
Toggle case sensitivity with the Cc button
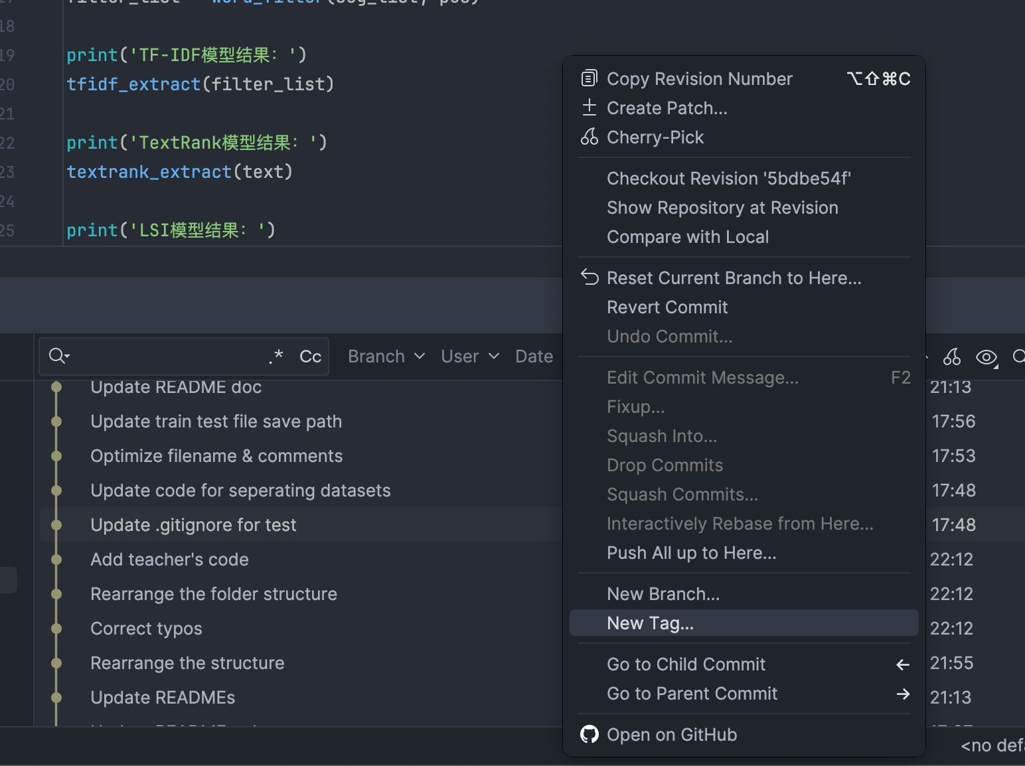(309, 356)
